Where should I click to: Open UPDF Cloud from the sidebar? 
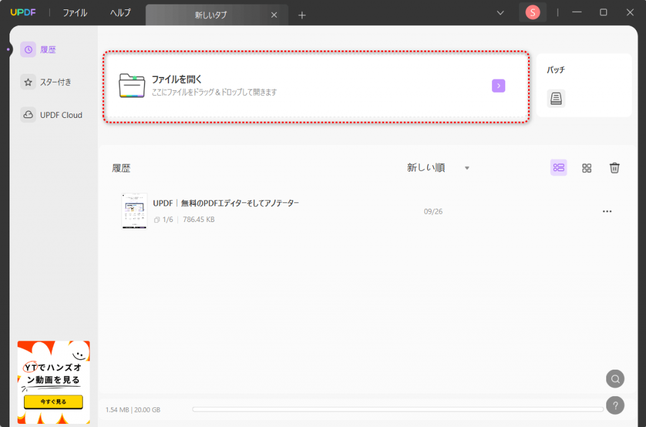28,115
